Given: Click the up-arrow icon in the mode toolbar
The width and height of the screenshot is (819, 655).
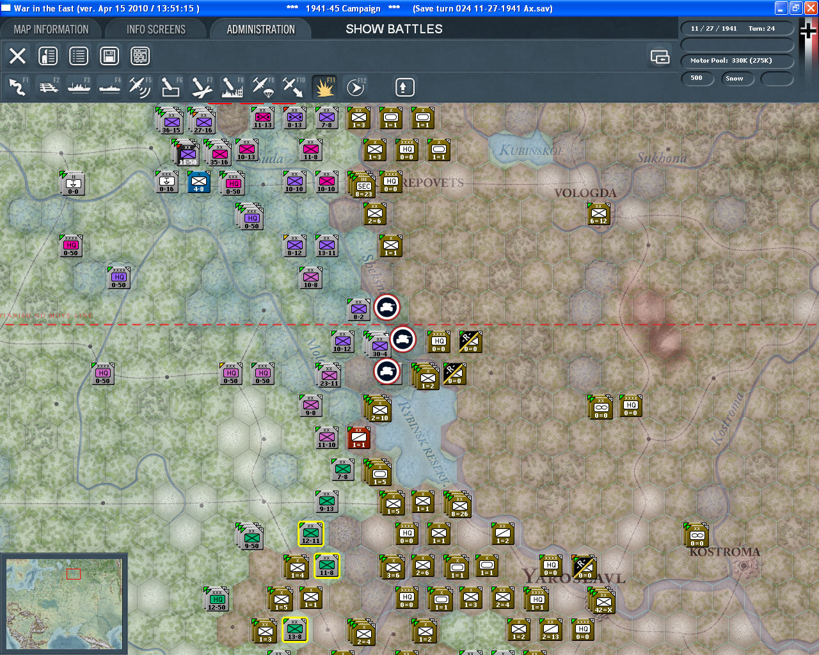Looking at the screenshot, I should click(x=404, y=87).
